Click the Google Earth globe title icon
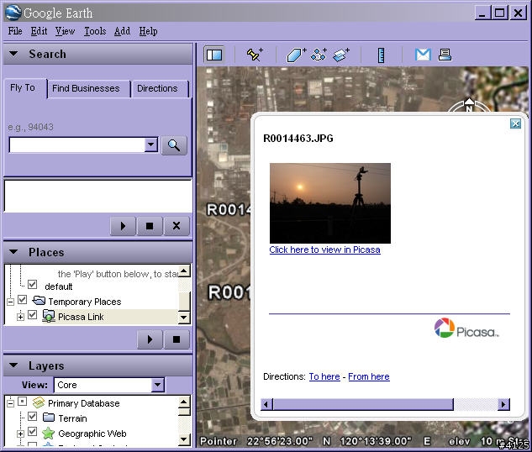Viewport: 532px width, 452px height. click(x=13, y=13)
